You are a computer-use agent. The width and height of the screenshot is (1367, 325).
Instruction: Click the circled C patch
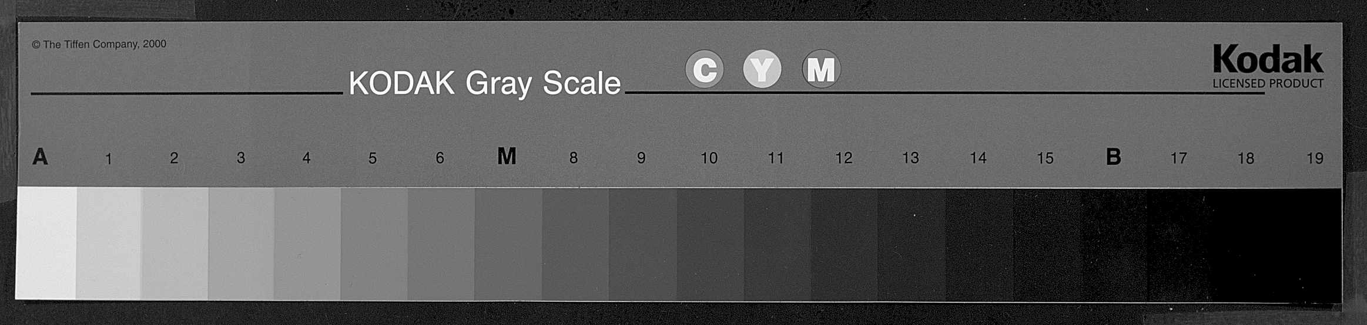coord(704,69)
